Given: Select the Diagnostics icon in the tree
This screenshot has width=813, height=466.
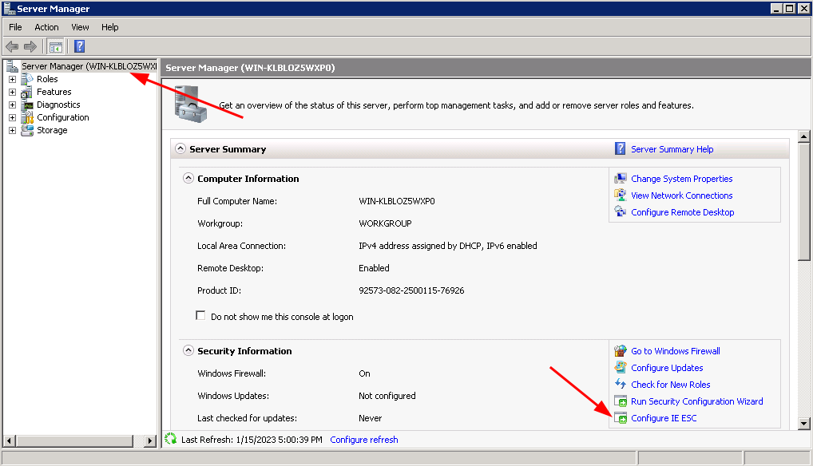Looking at the screenshot, I should [x=25, y=104].
